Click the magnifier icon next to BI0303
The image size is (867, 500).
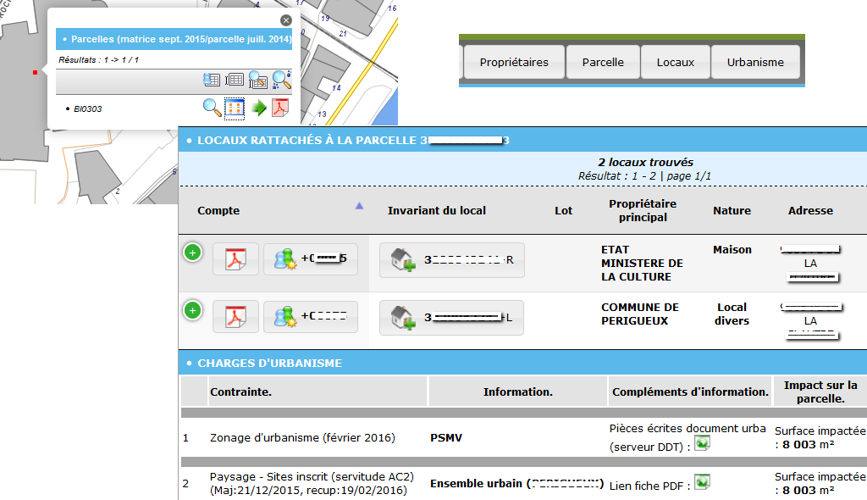(212, 108)
